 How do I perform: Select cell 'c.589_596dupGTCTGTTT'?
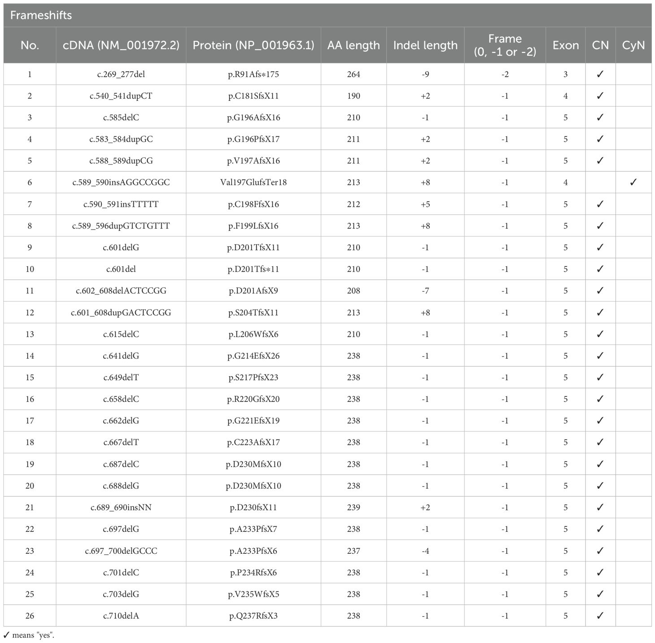pyautogui.click(x=121, y=226)
